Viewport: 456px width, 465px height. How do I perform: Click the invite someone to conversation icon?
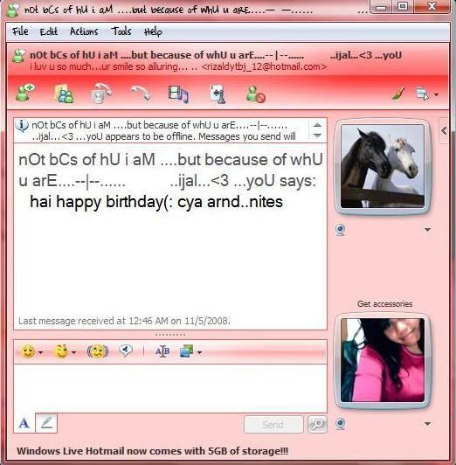pyautogui.click(x=25, y=93)
